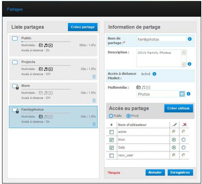Click the photo media icon in Public share
Screen dimensions: 202x184
[x=41, y=45]
